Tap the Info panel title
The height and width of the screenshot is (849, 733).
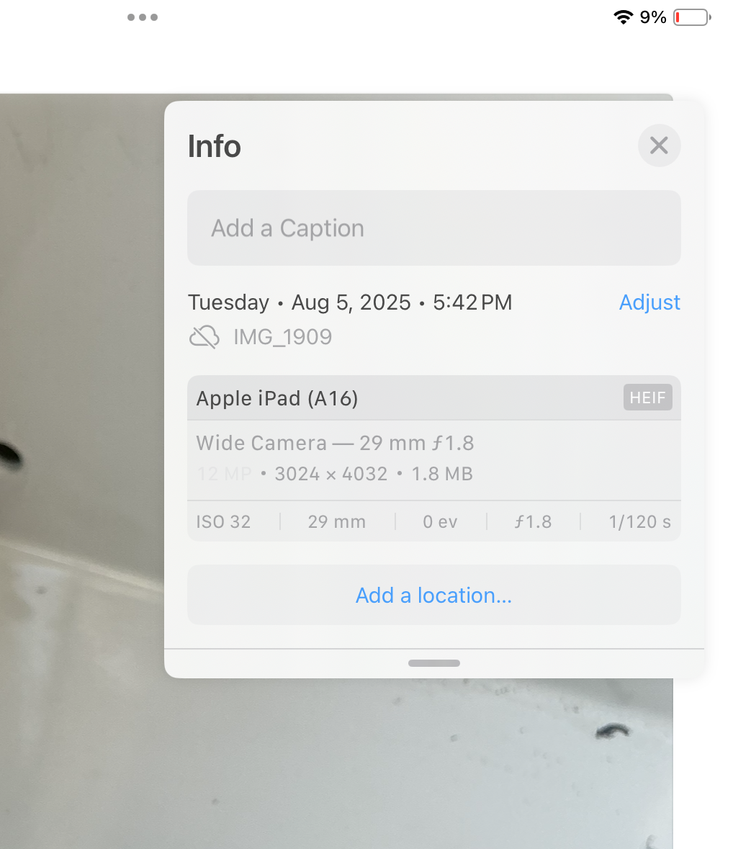tap(214, 146)
